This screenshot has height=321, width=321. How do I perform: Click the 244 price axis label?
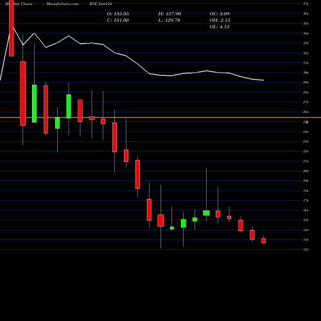click(x=306, y=132)
